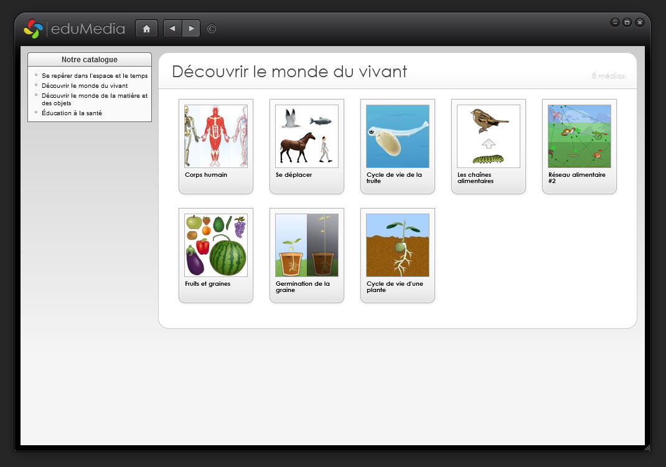Image resolution: width=666 pixels, height=467 pixels.
Task: Click the eduMedia colorful logo
Action: click(x=33, y=29)
